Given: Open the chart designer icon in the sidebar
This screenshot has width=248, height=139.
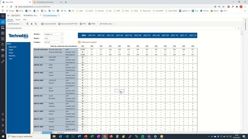Looking at the screenshot, I should (x=3, y=27).
